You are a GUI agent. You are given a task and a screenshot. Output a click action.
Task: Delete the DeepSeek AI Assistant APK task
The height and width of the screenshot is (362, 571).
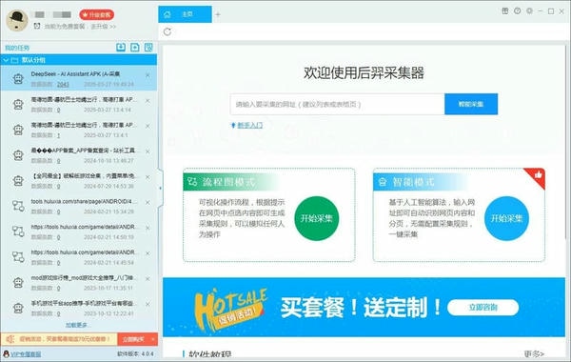click(x=148, y=75)
